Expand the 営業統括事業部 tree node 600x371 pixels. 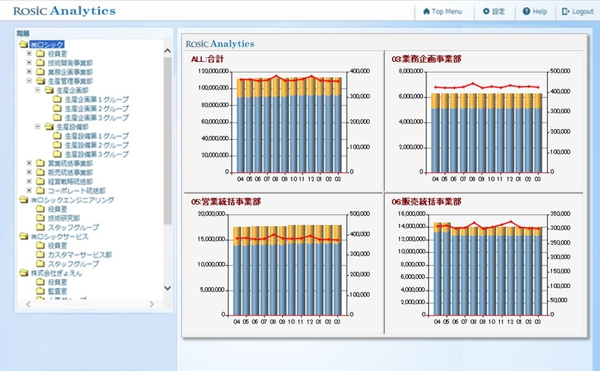click(x=29, y=163)
